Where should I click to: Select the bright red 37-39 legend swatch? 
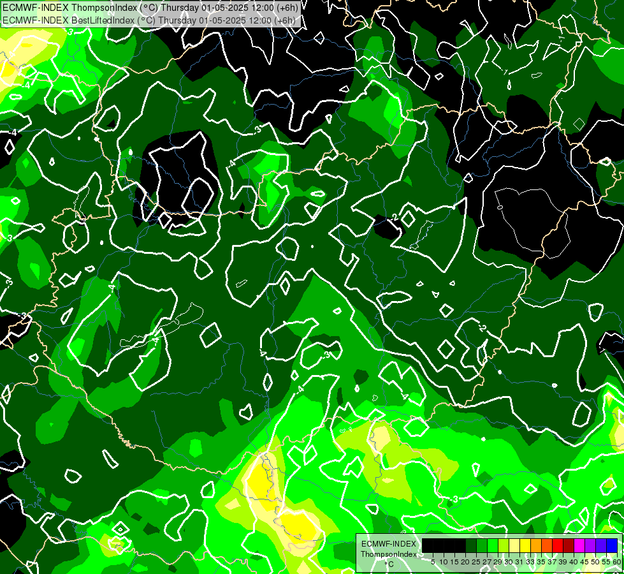pos(558,545)
